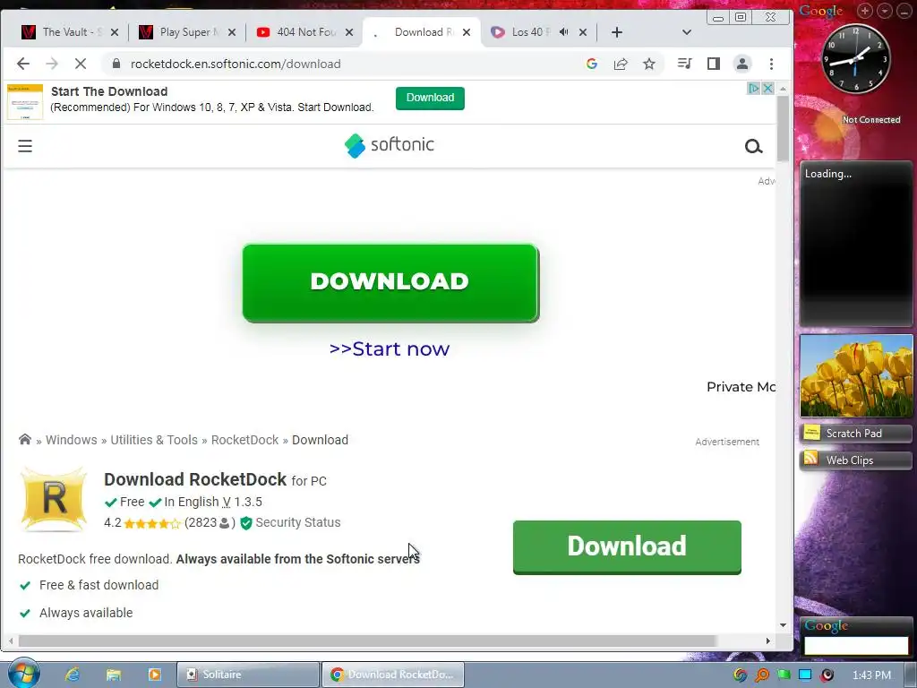Open the Softonic hamburger menu
Viewport: 917px width, 688px height.
[24, 146]
